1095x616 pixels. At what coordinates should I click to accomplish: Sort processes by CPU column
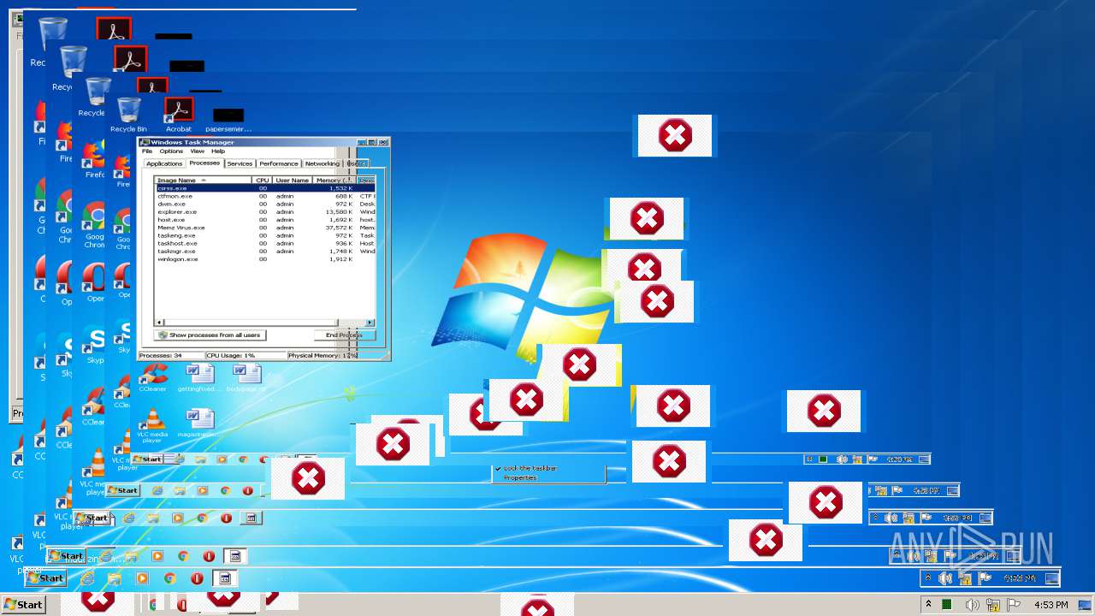(x=262, y=181)
